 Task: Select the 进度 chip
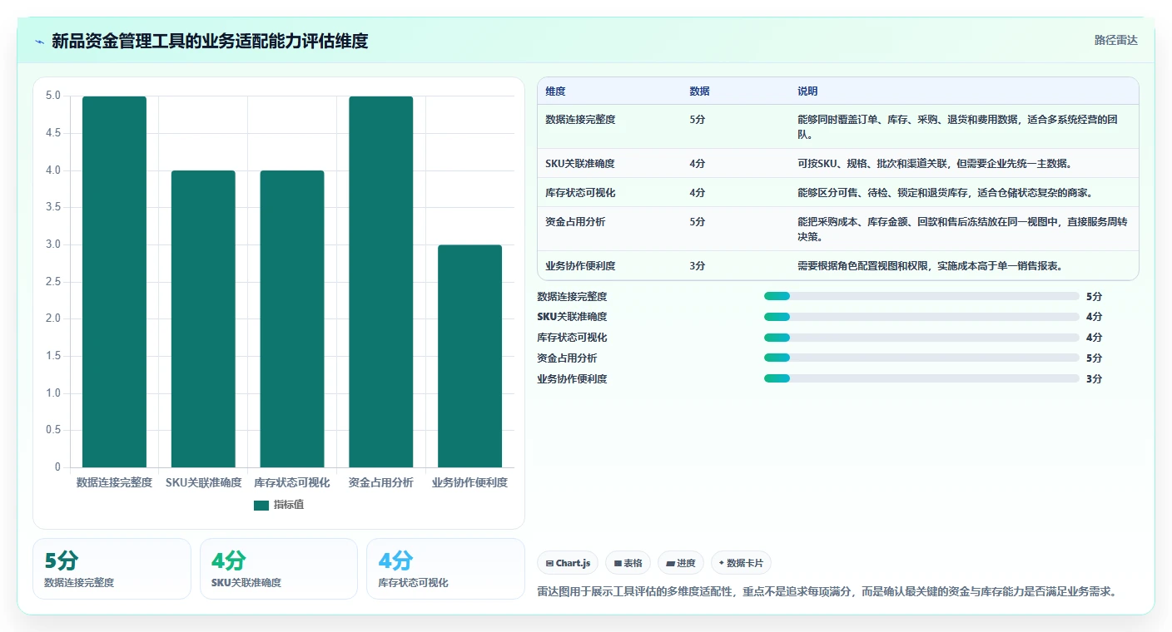[681, 563]
